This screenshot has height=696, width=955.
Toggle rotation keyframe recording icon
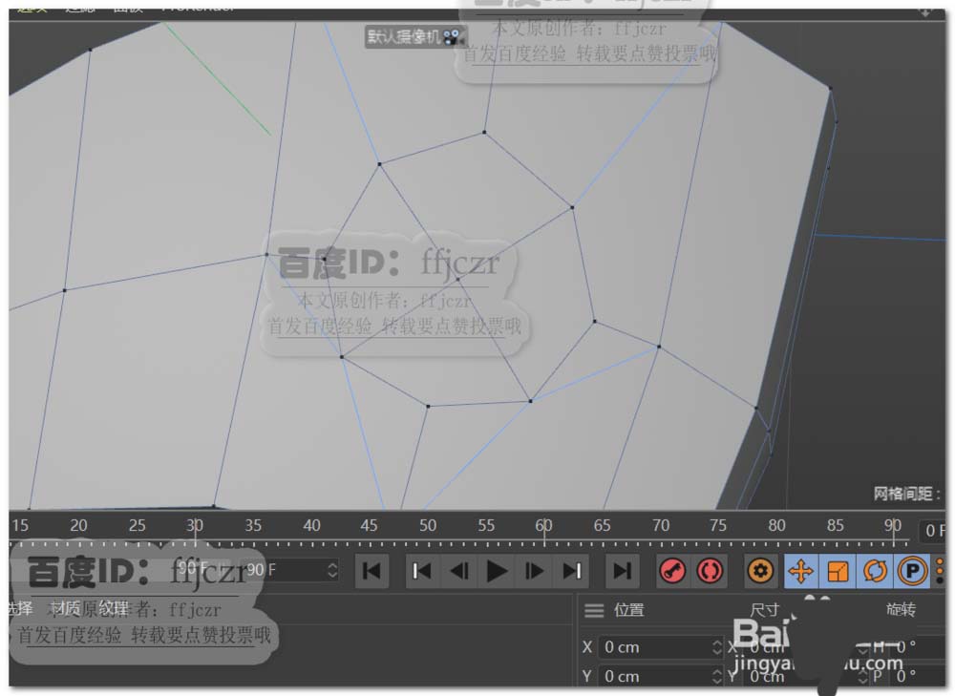tap(875, 571)
